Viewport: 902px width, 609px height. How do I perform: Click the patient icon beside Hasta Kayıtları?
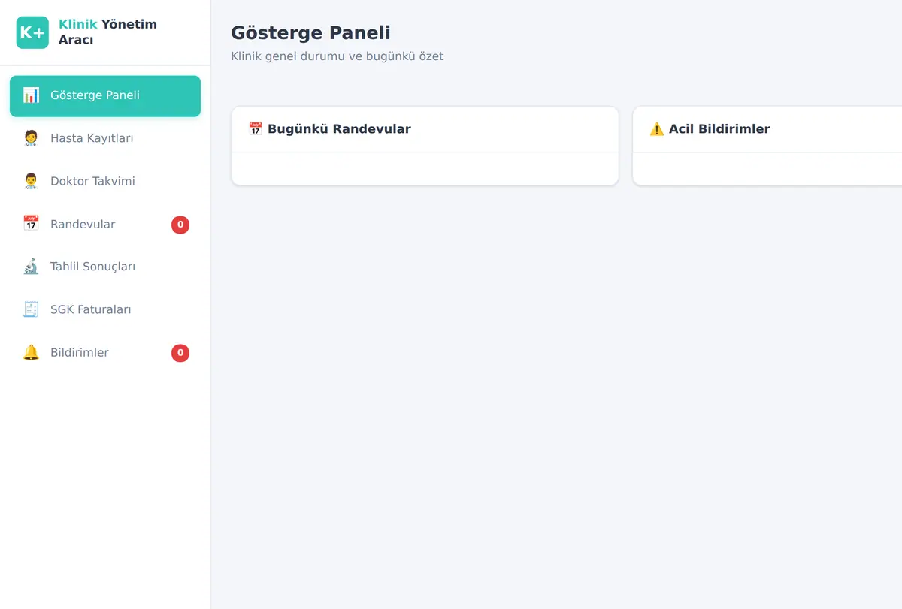(x=31, y=138)
